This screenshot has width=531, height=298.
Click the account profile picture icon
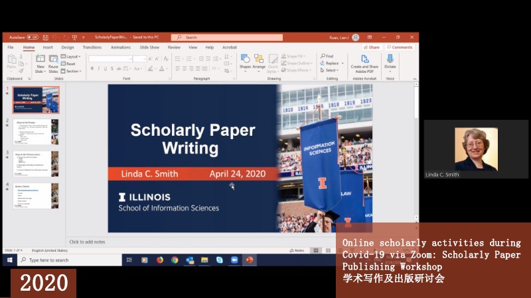tap(356, 38)
